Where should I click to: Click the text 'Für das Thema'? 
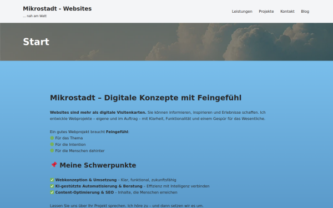(69, 138)
